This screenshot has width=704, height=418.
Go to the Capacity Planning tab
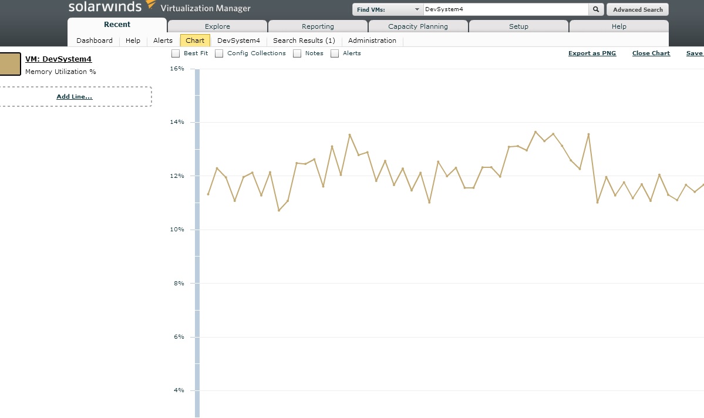pyautogui.click(x=418, y=26)
